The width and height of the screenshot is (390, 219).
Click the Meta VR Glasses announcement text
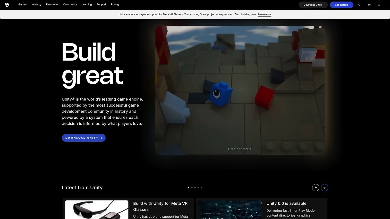188,14
